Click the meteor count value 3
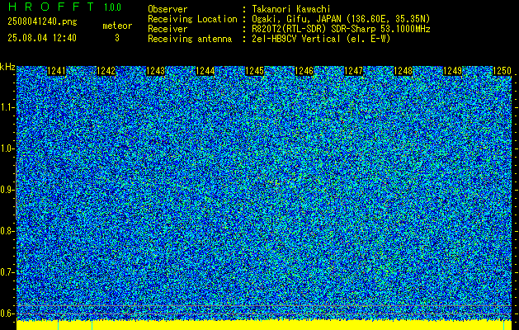The image size is (519, 330). (x=117, y=38)
